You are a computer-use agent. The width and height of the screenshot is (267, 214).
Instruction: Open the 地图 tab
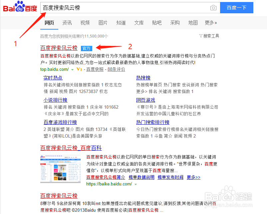point(193,23)
